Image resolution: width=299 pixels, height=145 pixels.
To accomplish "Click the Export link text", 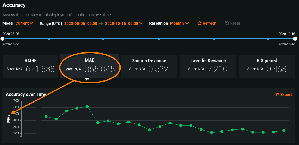I will 286,95.
